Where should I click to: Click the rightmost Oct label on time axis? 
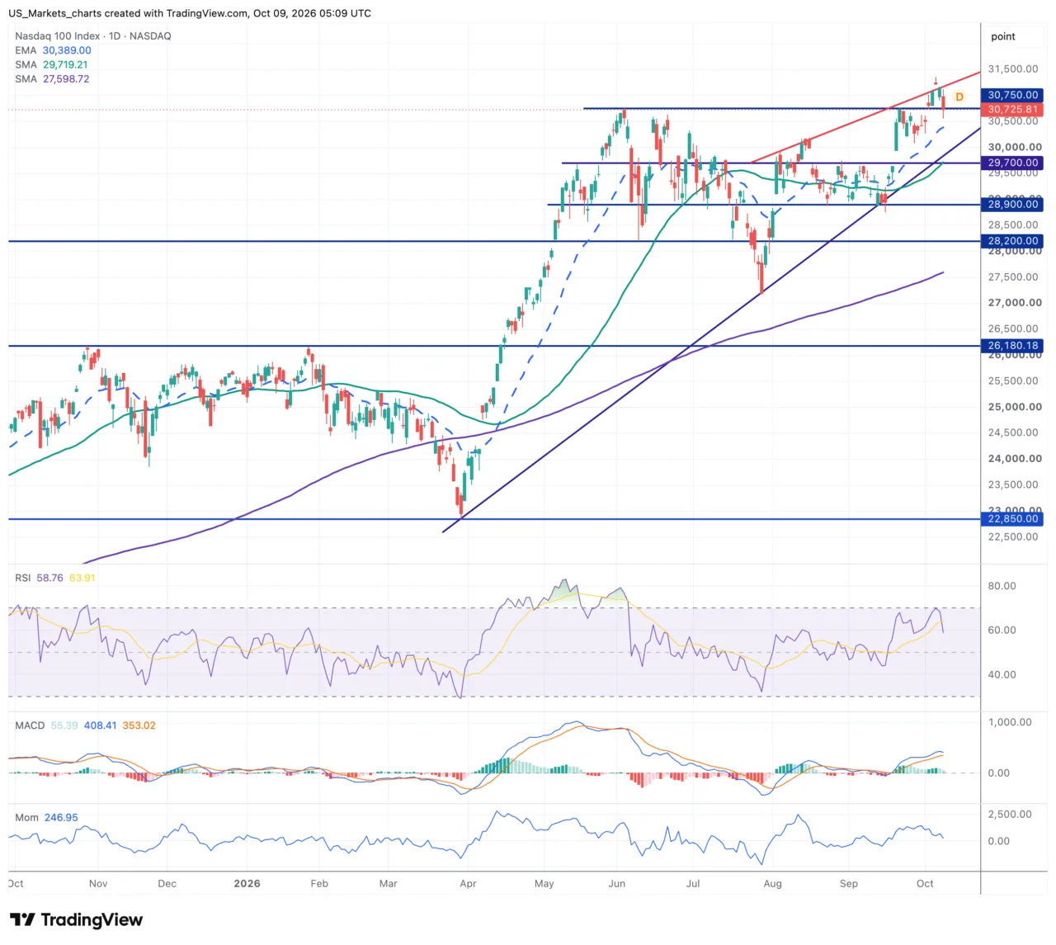pyautogui.click(x=925, y=884)
